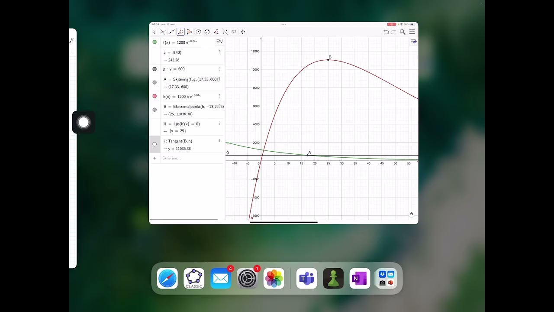Undo the last action

pyautogui.click(x=386, y=32)
